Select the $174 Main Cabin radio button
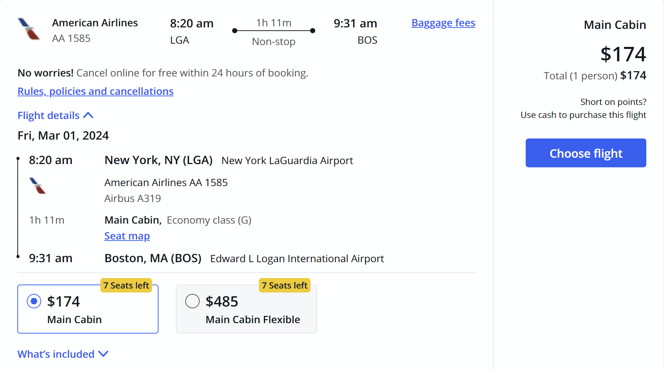This screenshot has width=664, height=370. coord(34,301)
